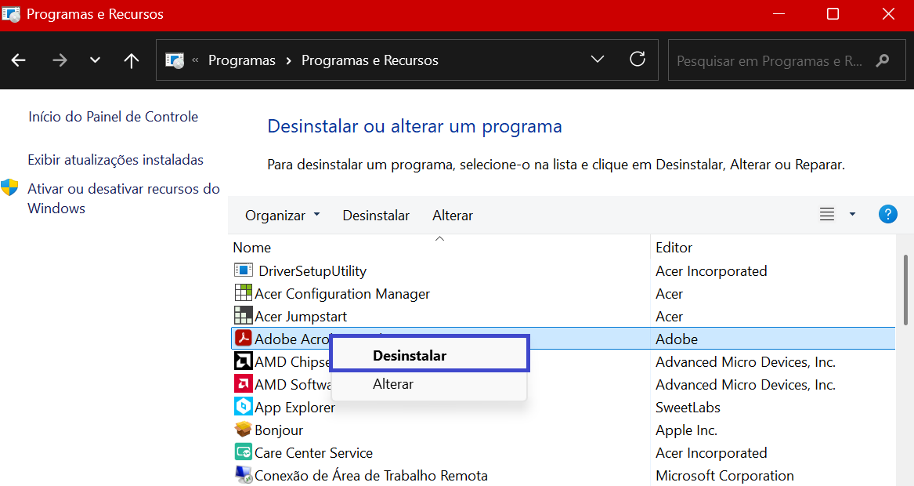Select the AMD Chipset icon
Viewport: 914px width, 486px height.
(x=243, y=361)
